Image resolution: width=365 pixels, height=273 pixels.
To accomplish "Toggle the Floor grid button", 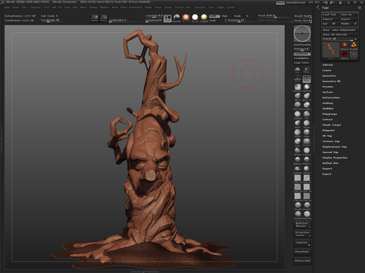I will [298, 79].
